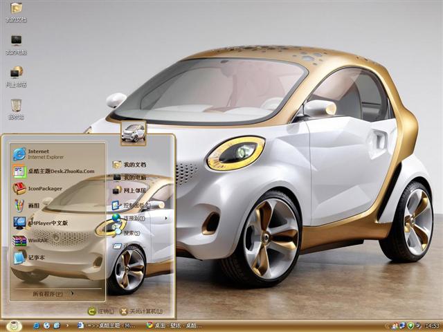Click the gray tray icon beside the clock
Screen dimensions: 443x332
pos(418,326)
